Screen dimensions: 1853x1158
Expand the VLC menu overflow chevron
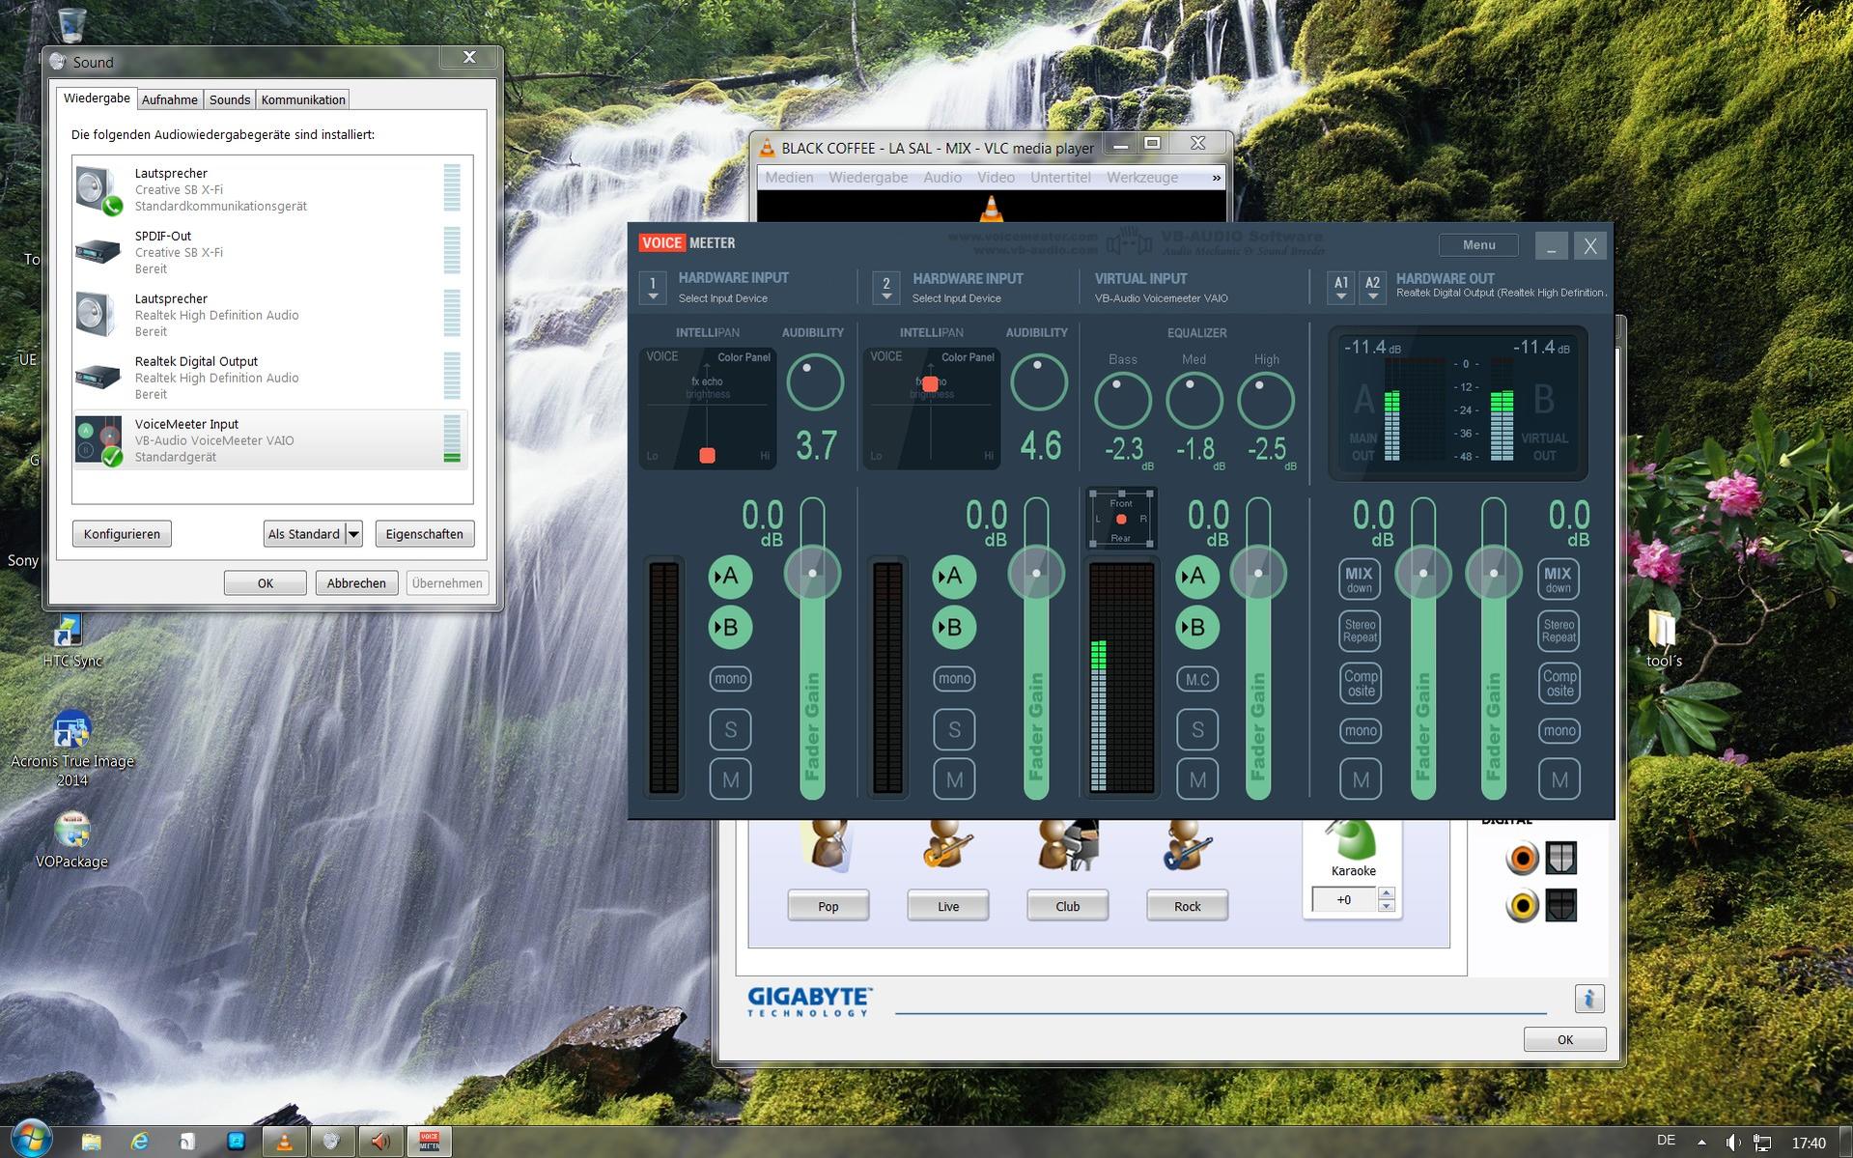point(1216,178)
